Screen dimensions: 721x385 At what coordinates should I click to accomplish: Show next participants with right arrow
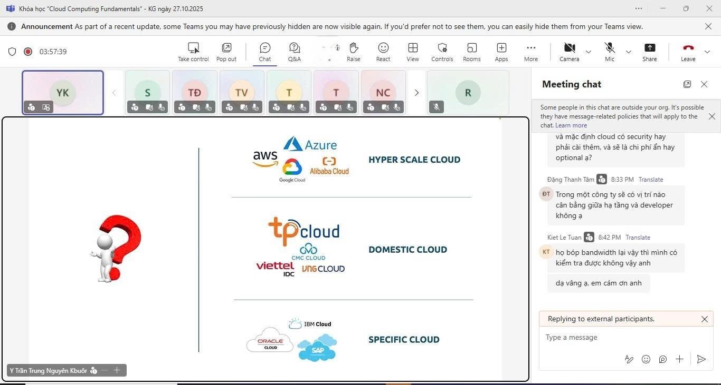[416, 93]
